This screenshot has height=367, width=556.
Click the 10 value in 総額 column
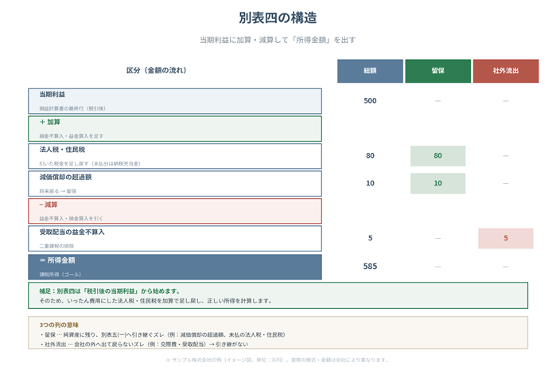(x=370, y=183)
